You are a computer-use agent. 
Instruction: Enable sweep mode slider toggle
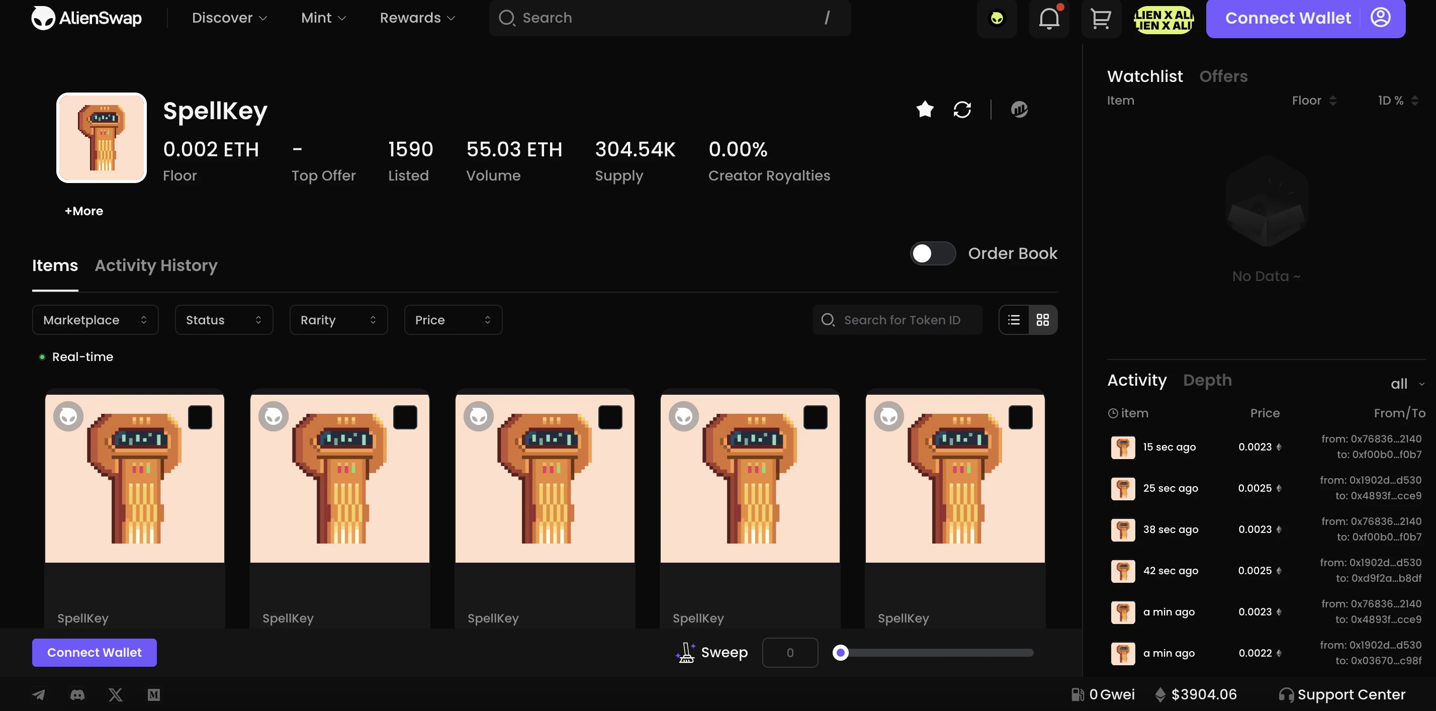[839, 653]
